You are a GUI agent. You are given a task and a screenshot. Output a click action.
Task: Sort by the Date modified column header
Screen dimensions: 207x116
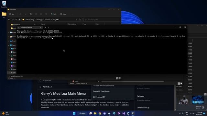(72, 24)
